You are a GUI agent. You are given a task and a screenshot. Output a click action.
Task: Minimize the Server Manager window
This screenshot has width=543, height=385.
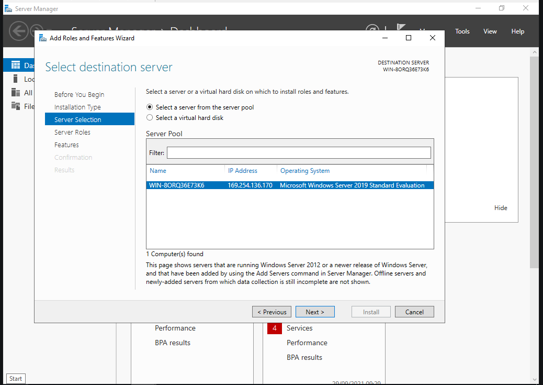click(x=478, y=8)
